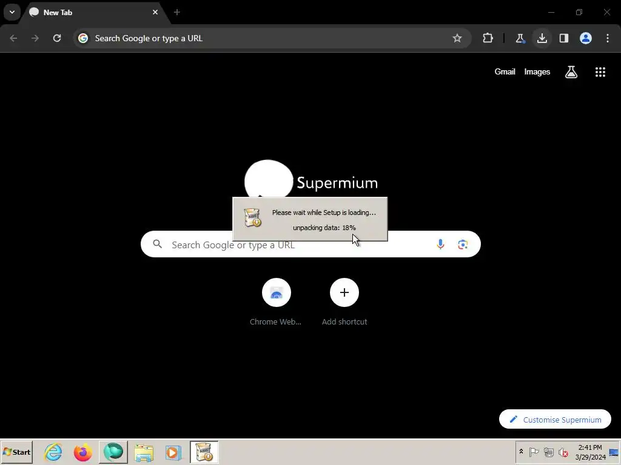Switch to Supermium taskbar button
This screenshot has width=621, height=465.
point(113,452)
